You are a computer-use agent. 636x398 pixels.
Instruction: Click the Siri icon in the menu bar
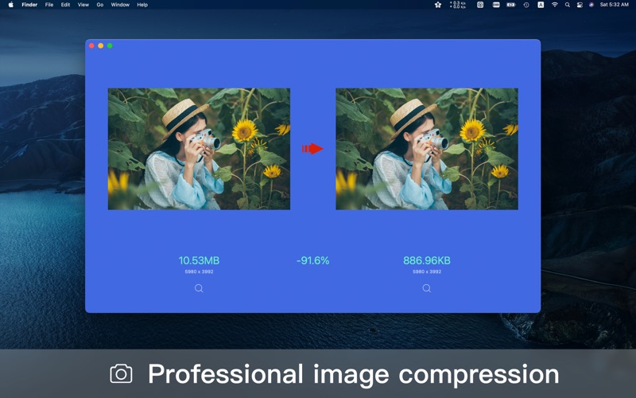coord(591,5)
